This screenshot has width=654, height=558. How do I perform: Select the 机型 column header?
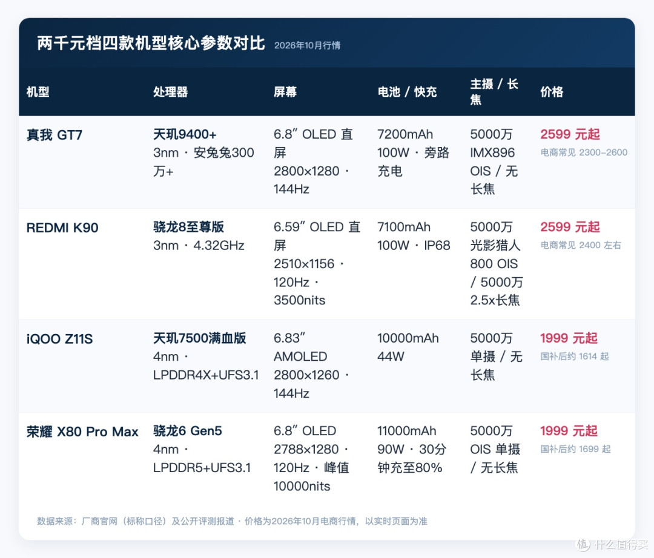coord(38,91)
